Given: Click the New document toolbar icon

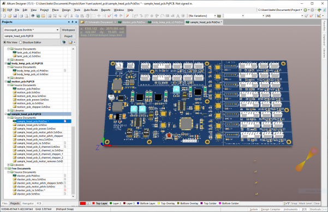Looking at the screenshot, I should (4, 16).
